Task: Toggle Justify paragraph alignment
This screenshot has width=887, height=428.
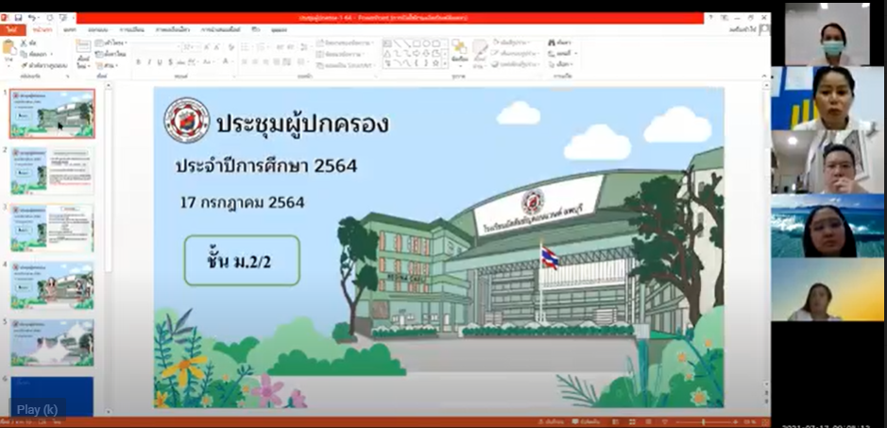Action: [279, 61]
